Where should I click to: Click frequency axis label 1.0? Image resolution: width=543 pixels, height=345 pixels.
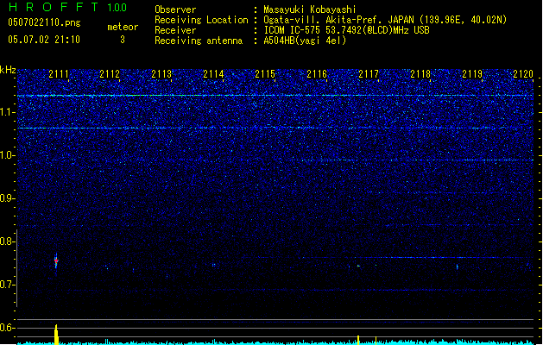coord(8,155)
